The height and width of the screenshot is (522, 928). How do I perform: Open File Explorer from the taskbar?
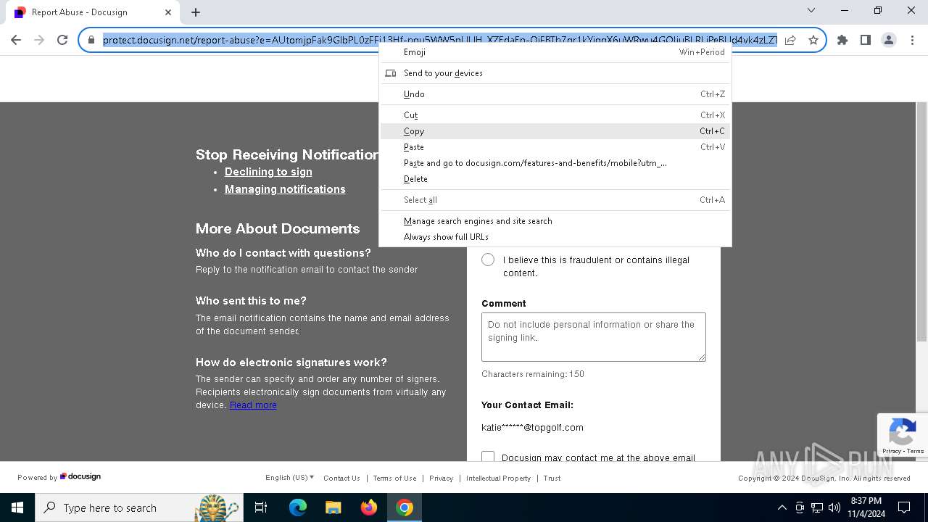(333, 507)
